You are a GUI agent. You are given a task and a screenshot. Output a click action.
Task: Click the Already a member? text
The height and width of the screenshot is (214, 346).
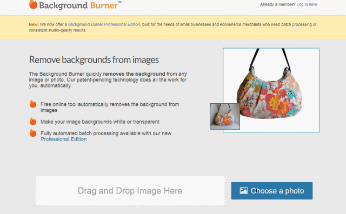click(277, 4)
